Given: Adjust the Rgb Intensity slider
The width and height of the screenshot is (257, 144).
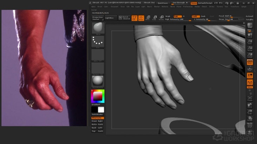Looking at the screenshot, I should [178, 20].
